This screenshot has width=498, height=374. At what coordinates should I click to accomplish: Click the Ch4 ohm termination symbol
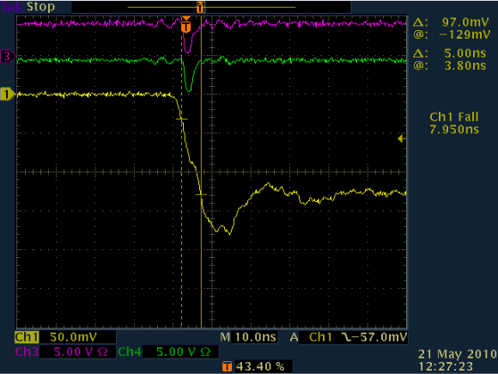205,352
